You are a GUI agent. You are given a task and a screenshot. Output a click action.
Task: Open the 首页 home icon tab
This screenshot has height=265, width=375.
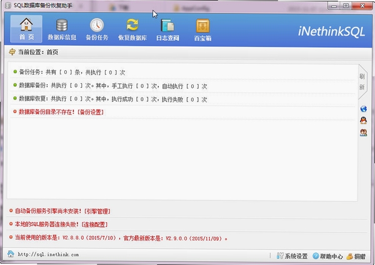coord(26,29)
